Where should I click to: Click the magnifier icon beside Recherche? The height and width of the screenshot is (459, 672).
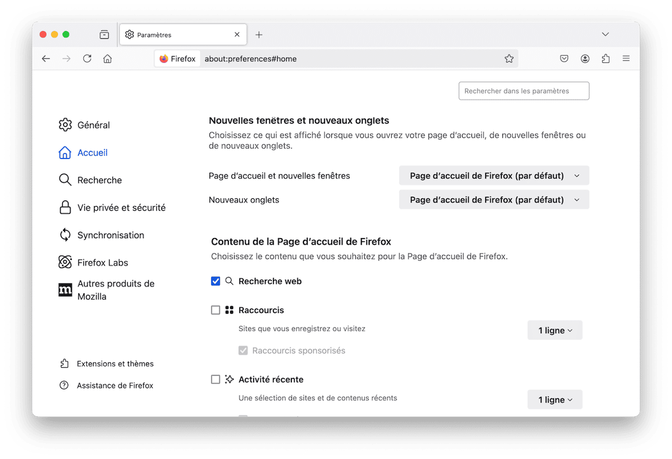[65, 180]
